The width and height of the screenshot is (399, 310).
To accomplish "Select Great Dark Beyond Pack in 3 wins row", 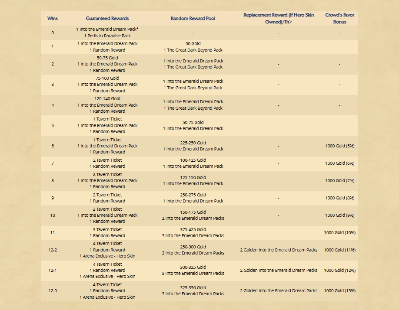I will (193, 88).
